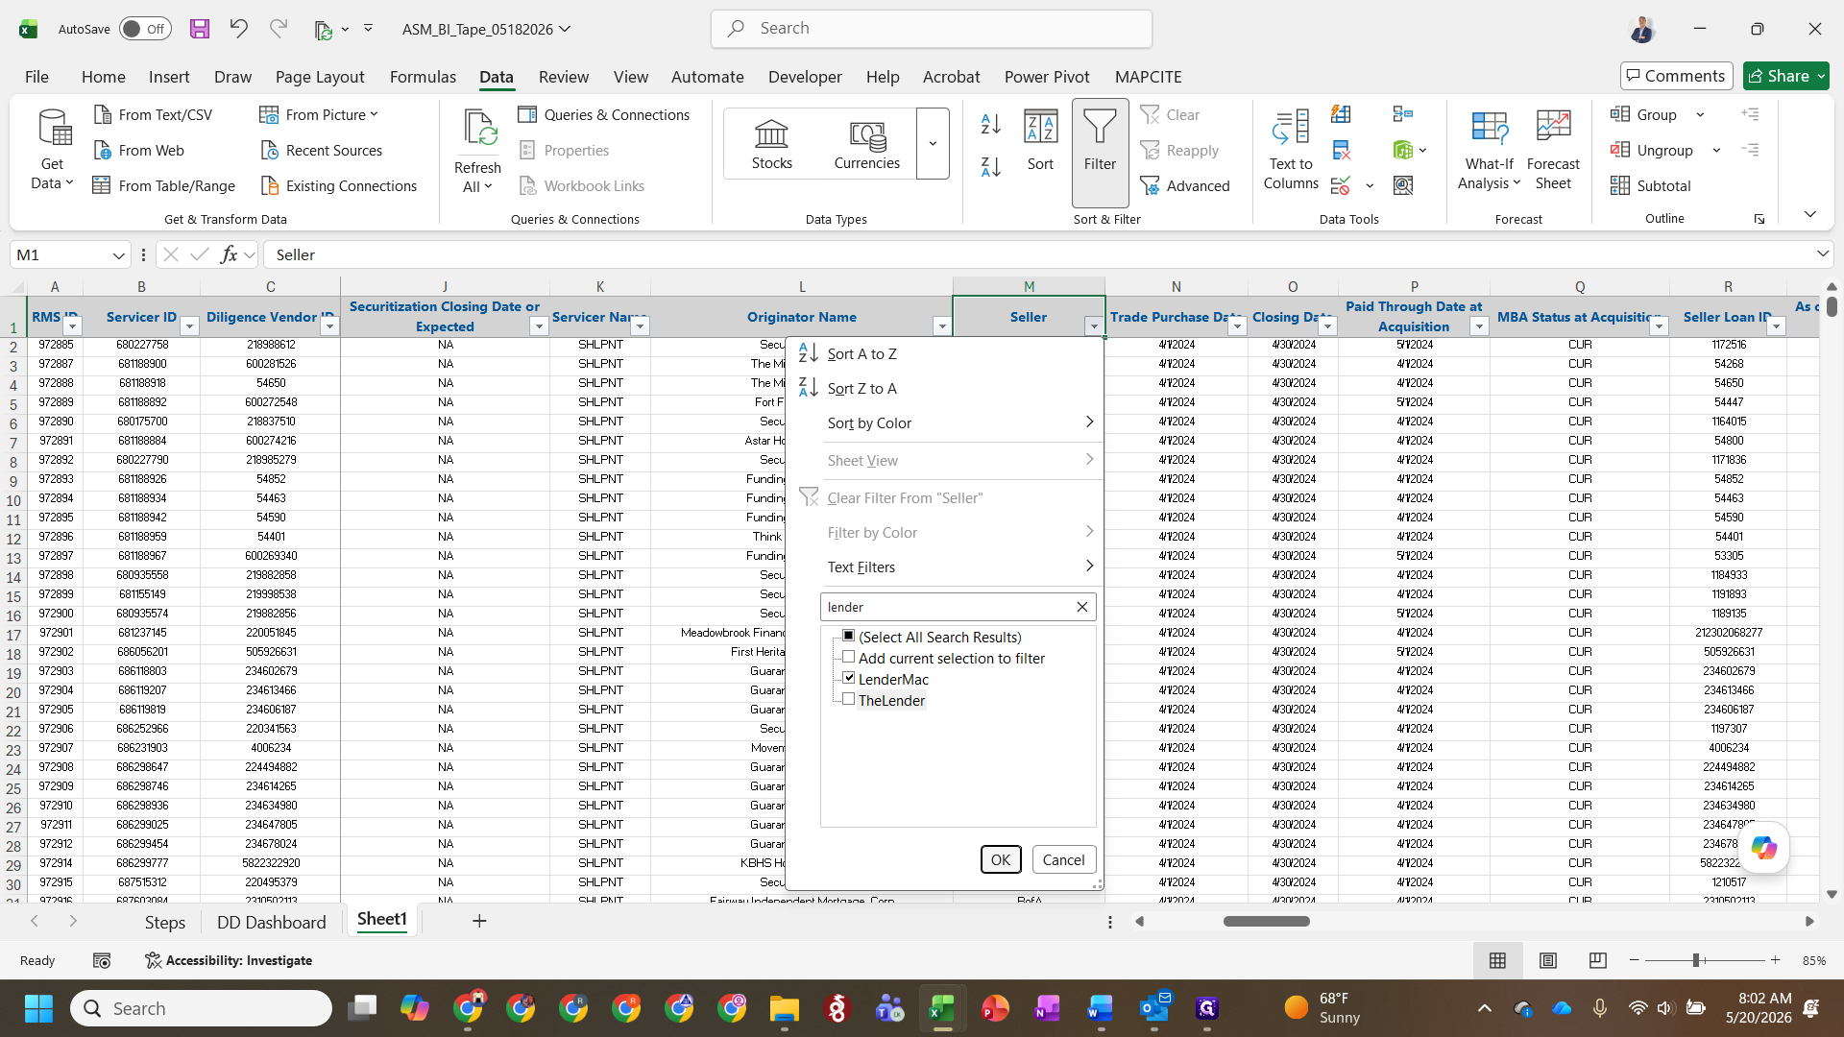This screenshot has width=1844, height=1037.
Task: Select Stocks data type
Action: click(772, 144)
